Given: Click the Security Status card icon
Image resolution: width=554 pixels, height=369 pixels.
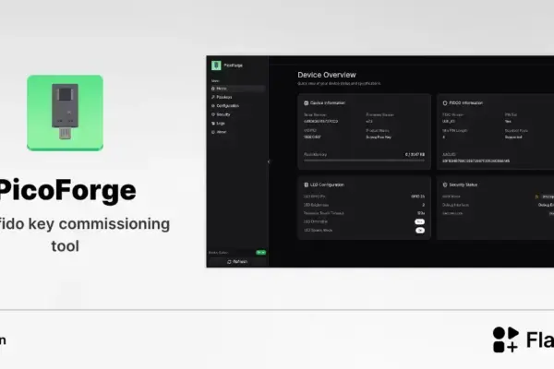Looking at the screenshot, I should click(445, 184).
